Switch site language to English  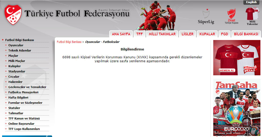tap(251, 2)
